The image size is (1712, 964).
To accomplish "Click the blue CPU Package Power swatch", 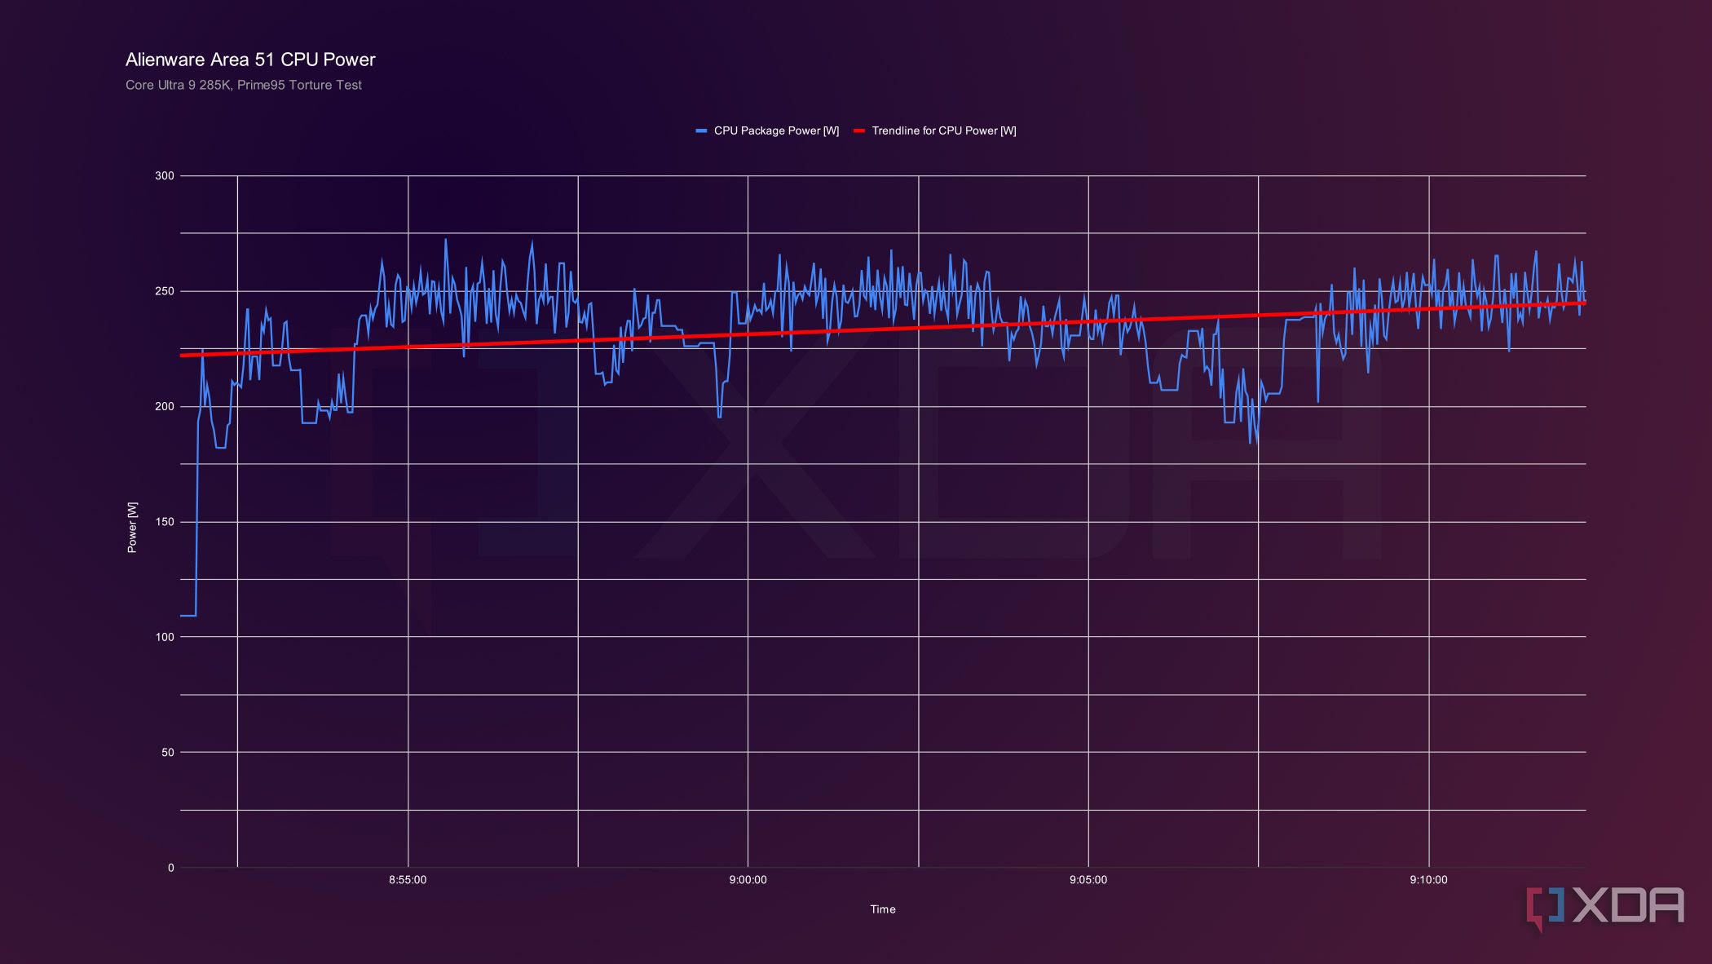I will [701, 131].
